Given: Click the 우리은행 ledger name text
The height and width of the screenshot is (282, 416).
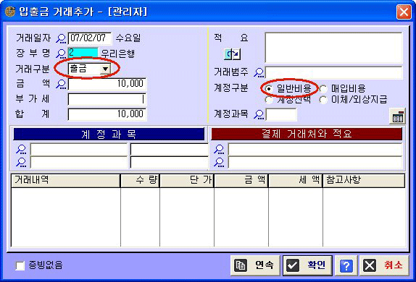Looking at the screenshot, I should (118, 54).
